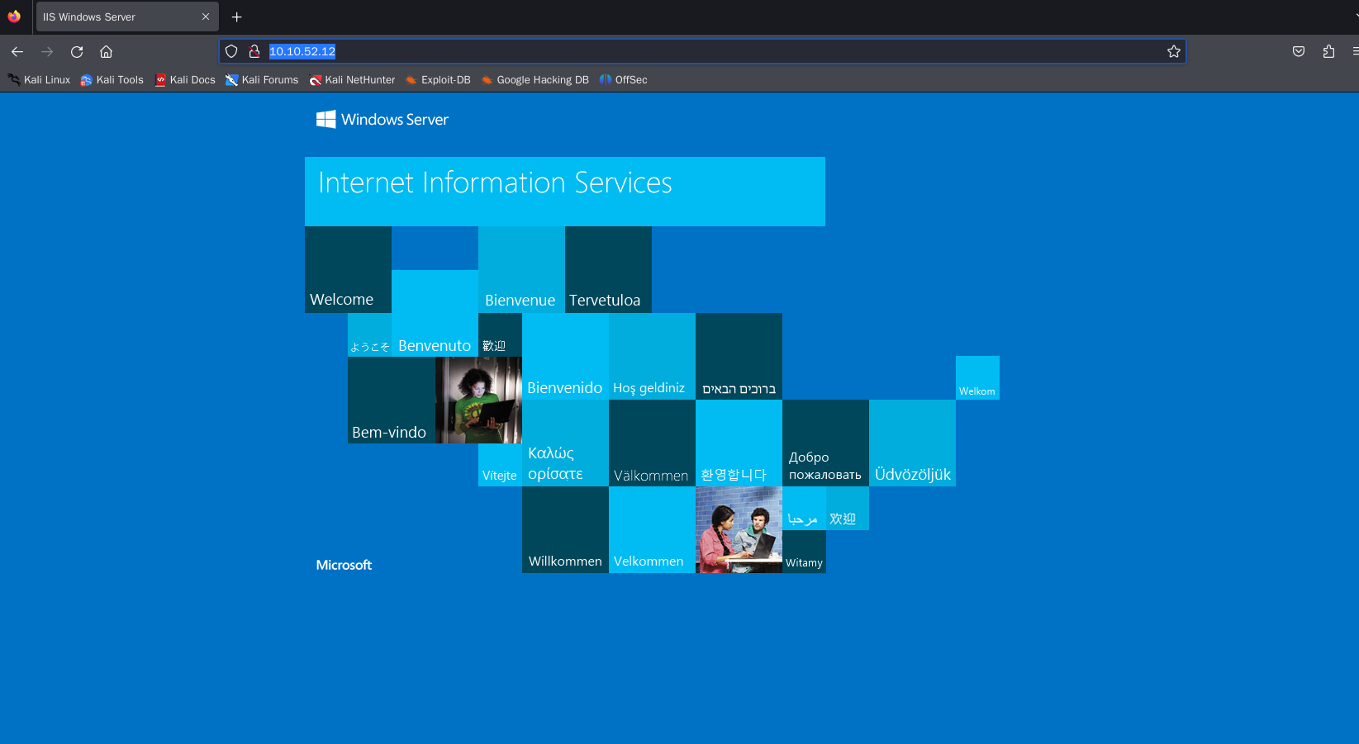Go back to the previous page
The width and height of the screenshot is (1359, 744).
(x=17, y=51)
